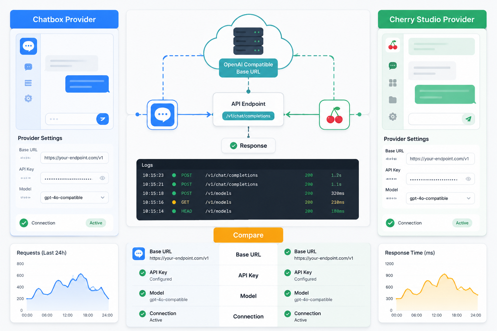Select Cherry Studio Provider header tab

(432, 19)
